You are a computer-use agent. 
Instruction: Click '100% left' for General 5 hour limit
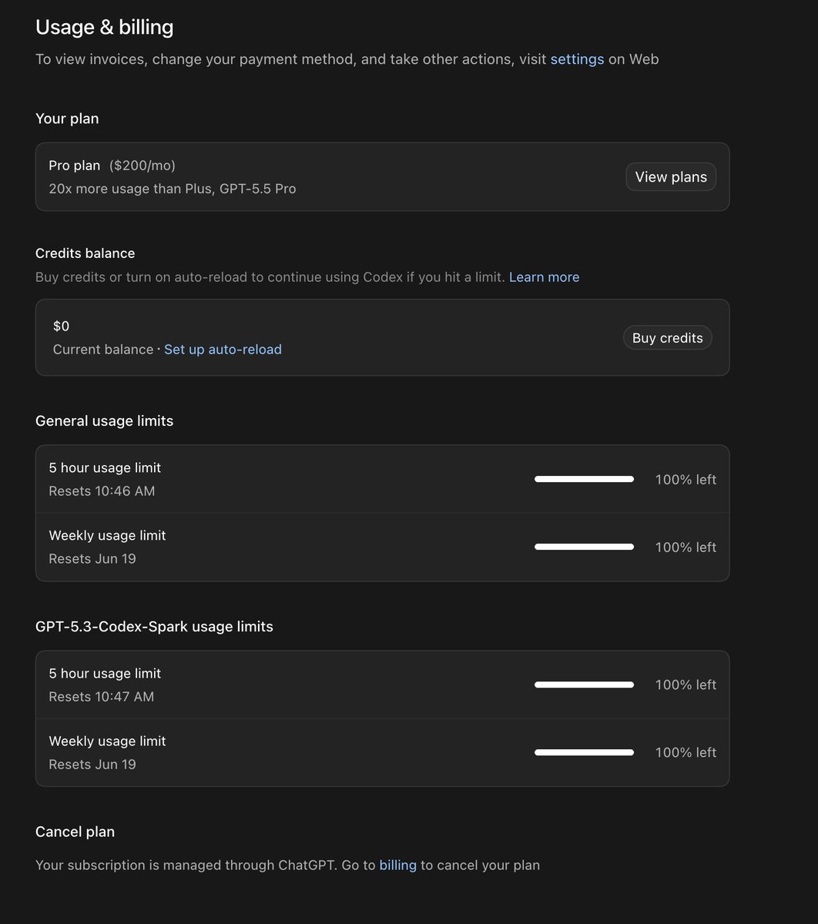pyautogui.click(x=686, y=480)
